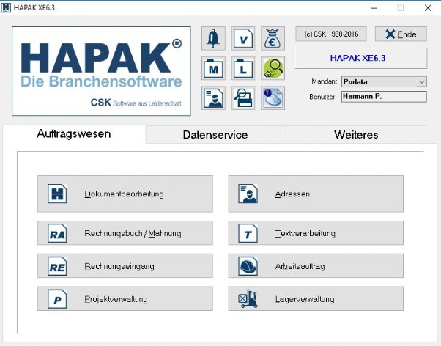This screenshot has width=441, height=346.
Task: Launch Projektverwaltung
Action: pos(125,299)
